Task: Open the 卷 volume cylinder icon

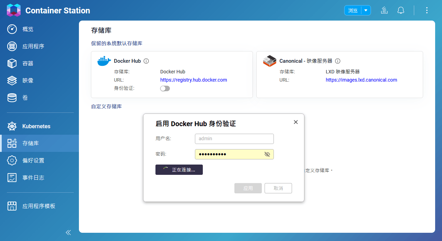Action: [x=12, y=98]
